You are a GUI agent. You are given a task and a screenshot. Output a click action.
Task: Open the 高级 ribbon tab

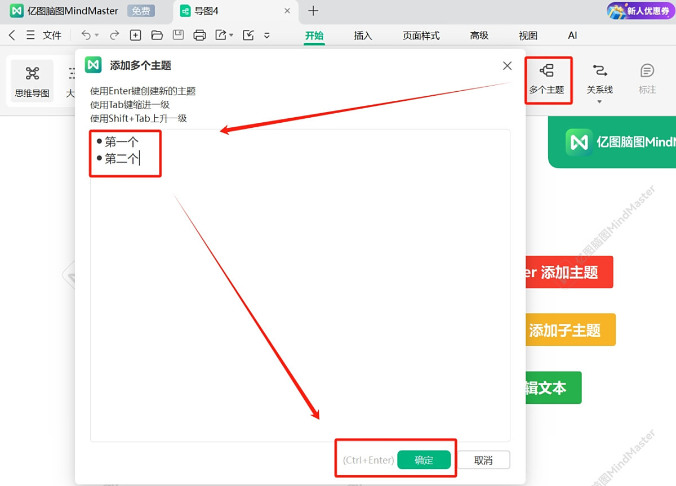479,35
